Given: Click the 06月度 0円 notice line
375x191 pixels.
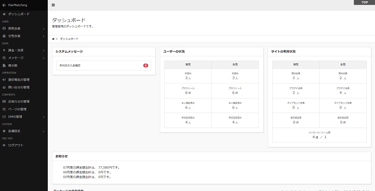Looking at the screenshot, I should tap(87, 172).
